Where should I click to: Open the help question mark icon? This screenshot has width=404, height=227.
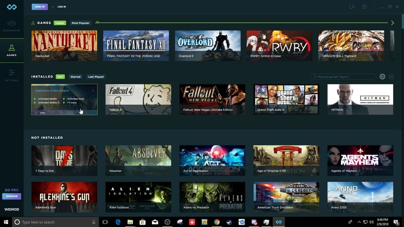click(x=365, y=7)
